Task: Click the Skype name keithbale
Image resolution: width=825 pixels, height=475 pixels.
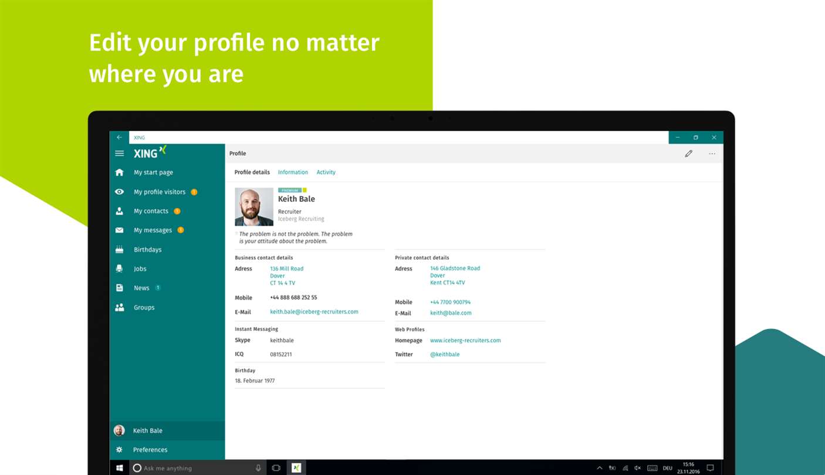Action: point(282,340)
